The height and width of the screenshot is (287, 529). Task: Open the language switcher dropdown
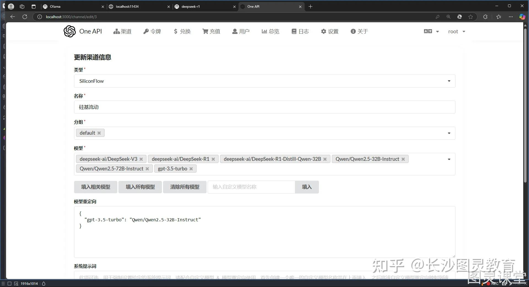431,31
